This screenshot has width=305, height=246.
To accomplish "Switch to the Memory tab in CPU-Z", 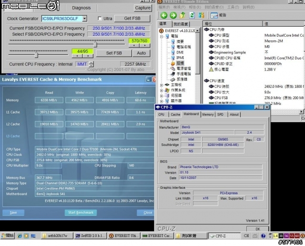I will tap(208, 114).
